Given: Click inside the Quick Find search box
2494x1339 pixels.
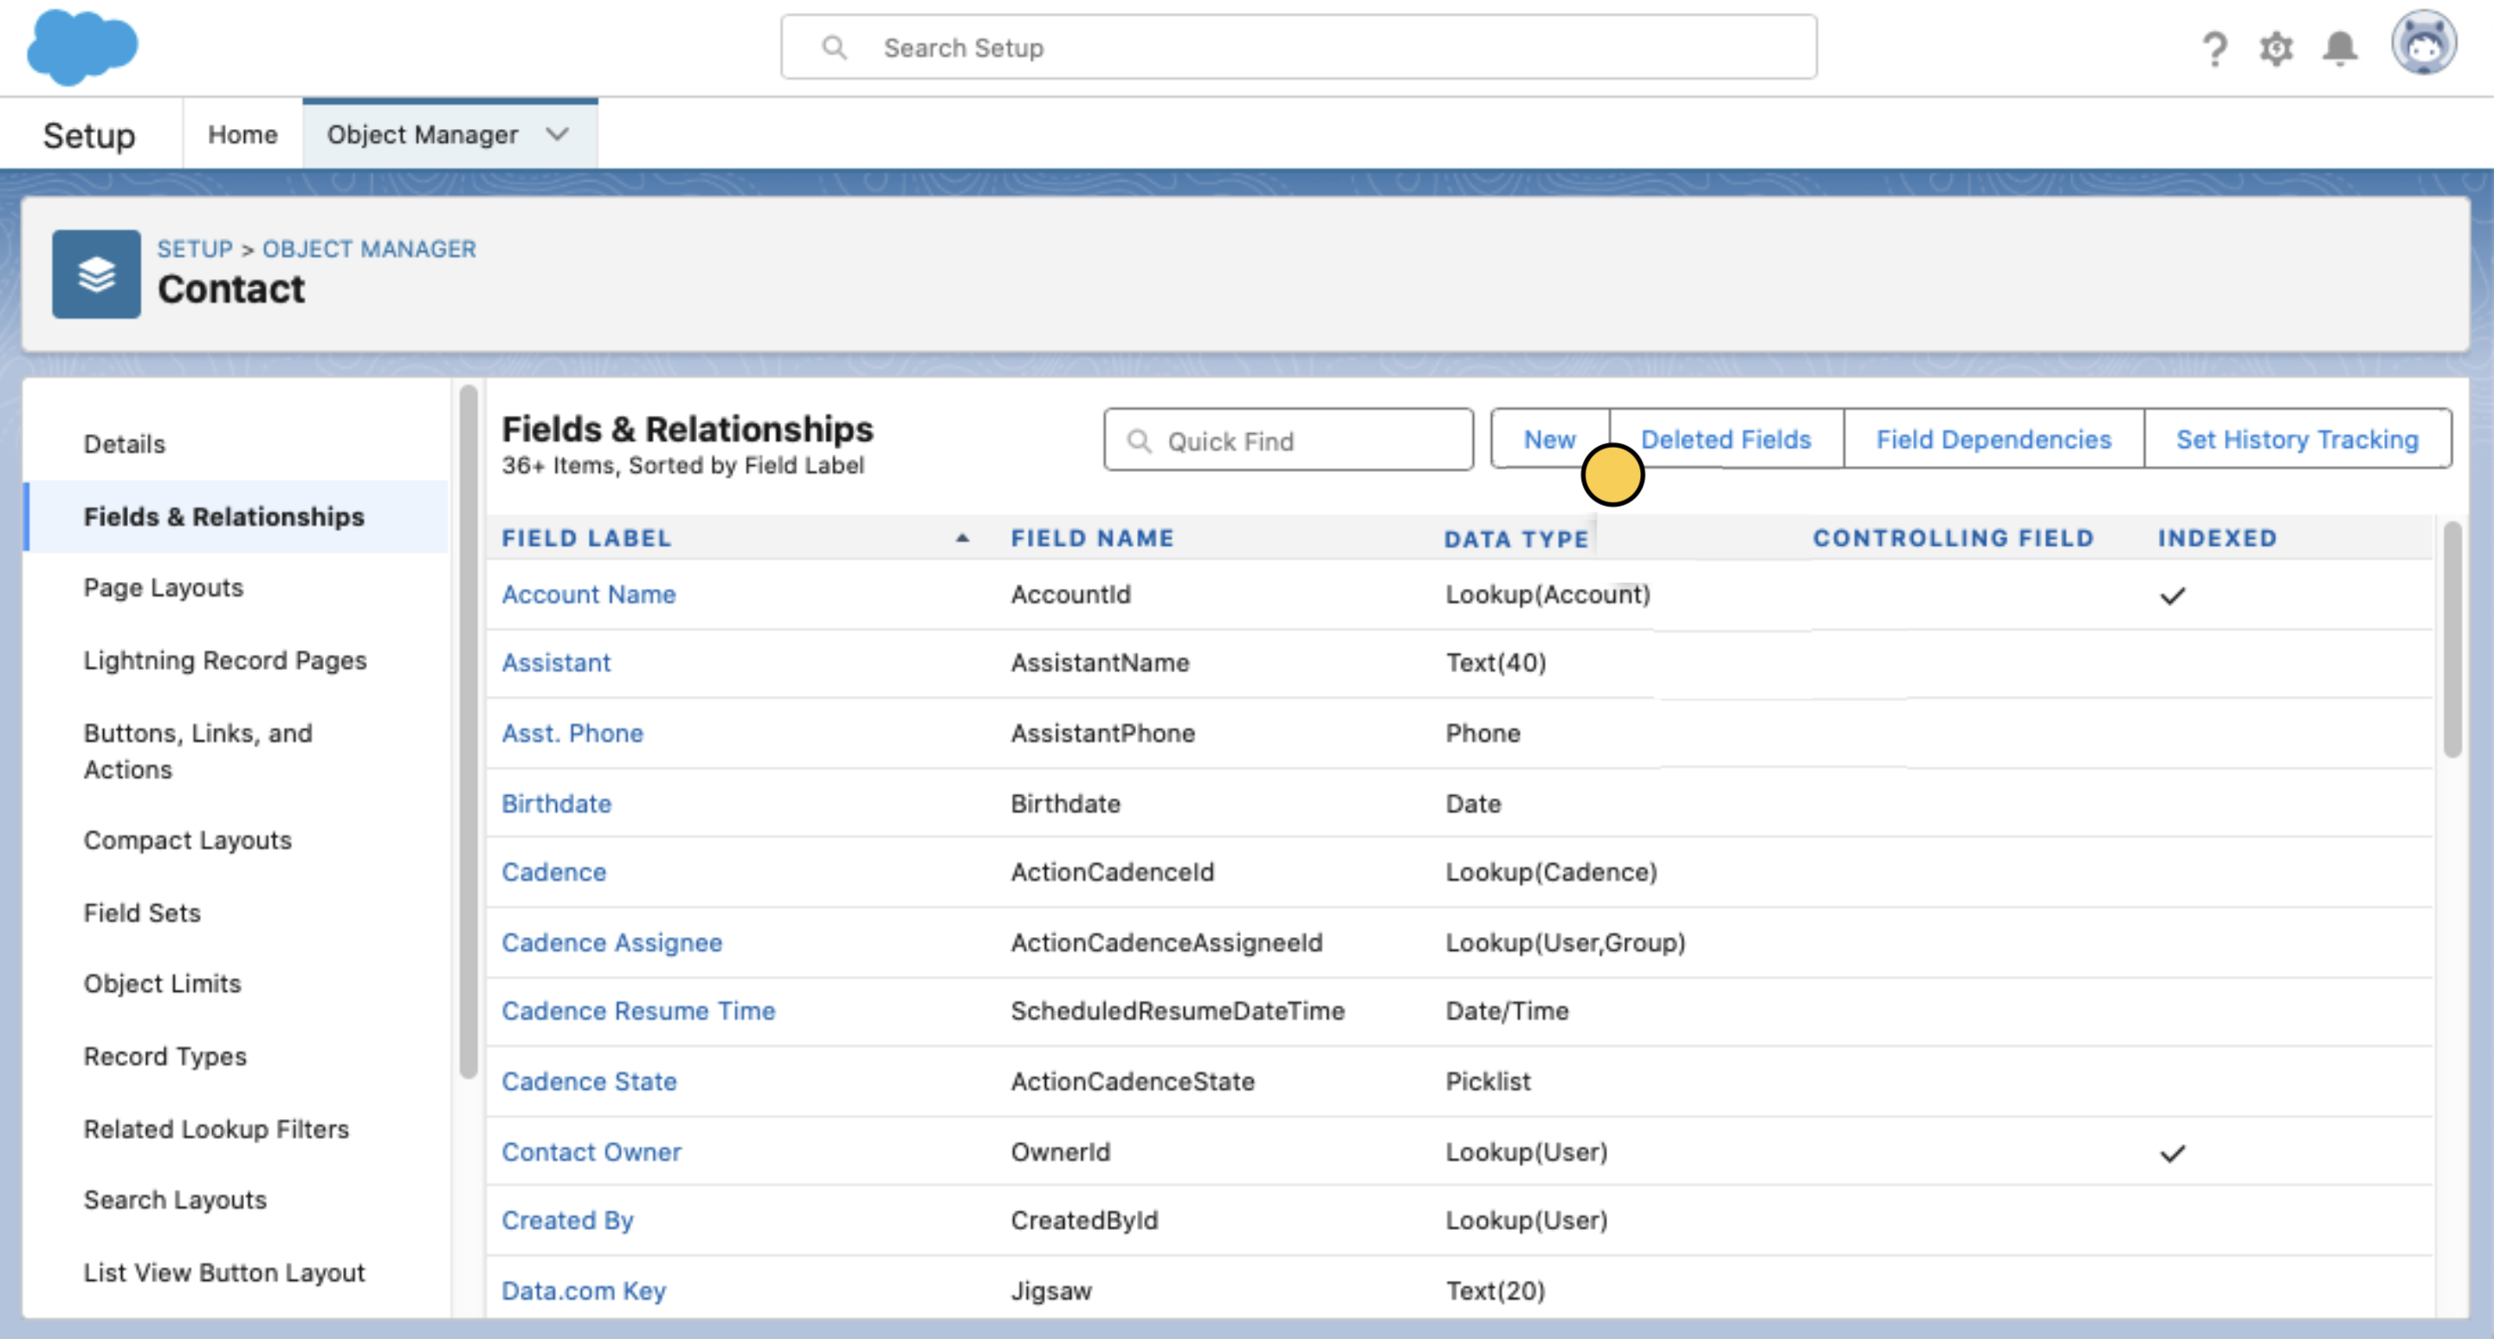Looking at the screenshot, I should 1288,442.
